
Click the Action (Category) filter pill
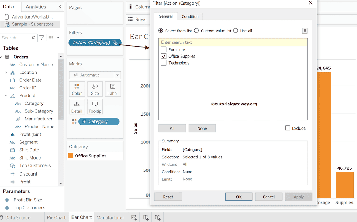(x=95, y=43)
